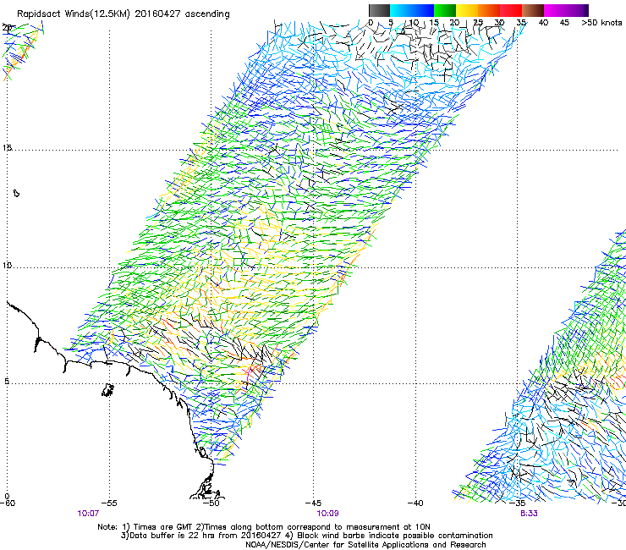Click the brown 35-40 knots color band
Viewport: 626px width, 550px height.
point(533,10)
